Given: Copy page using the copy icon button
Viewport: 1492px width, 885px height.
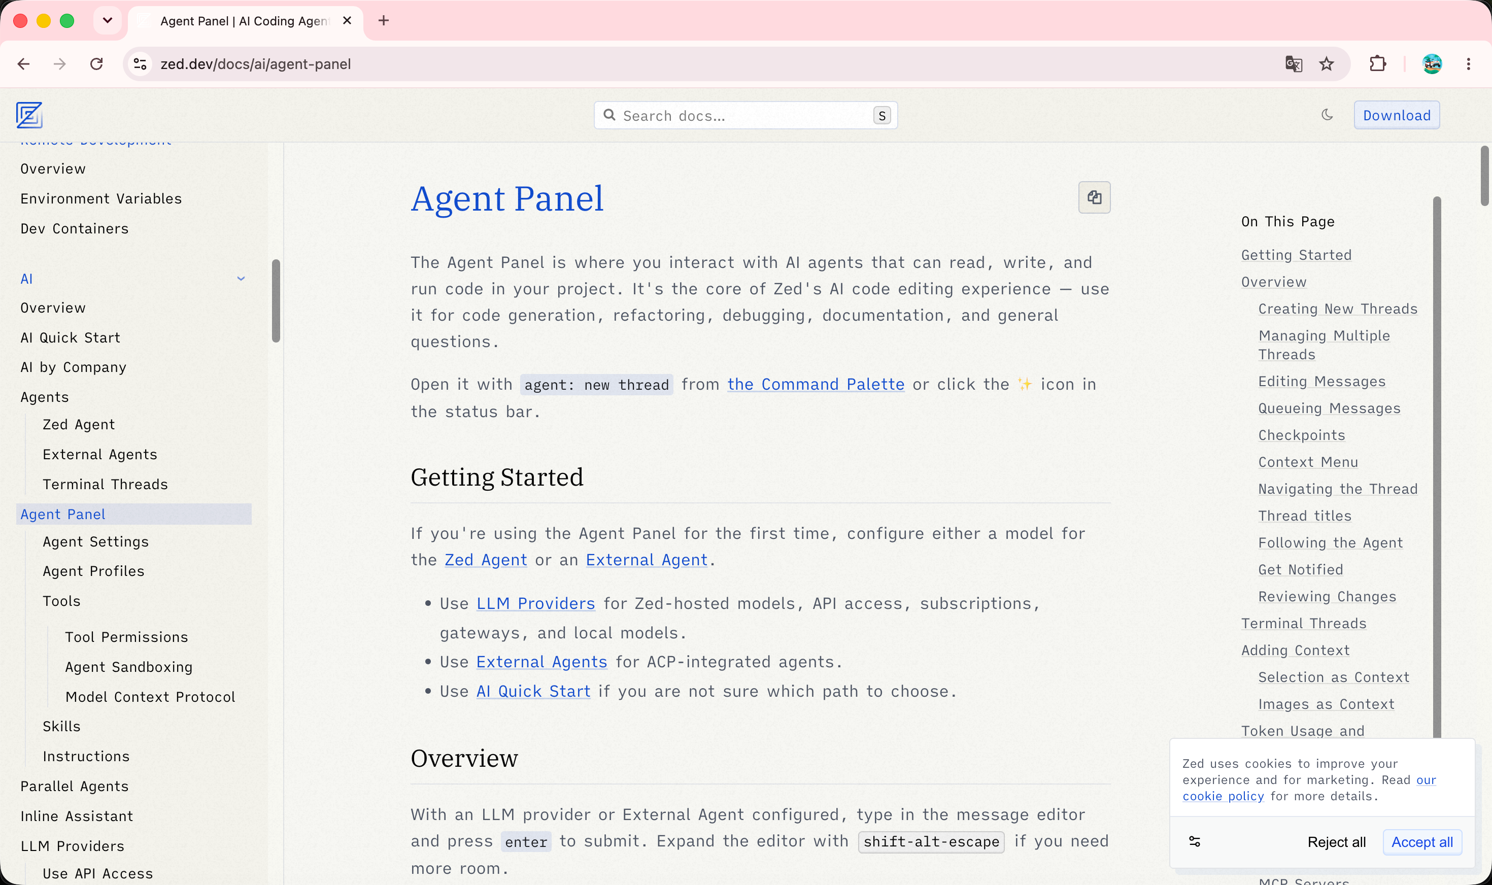Looking at the screenshot, I should tap(1094, 197).
